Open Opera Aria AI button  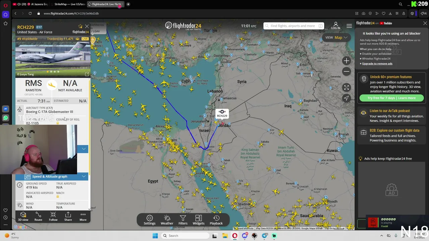[x=424, y=13]
